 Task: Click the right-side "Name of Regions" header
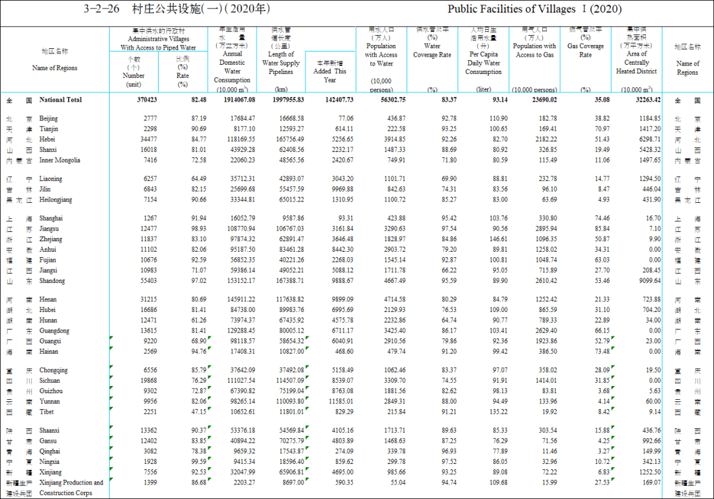click(x=688, y=68)
